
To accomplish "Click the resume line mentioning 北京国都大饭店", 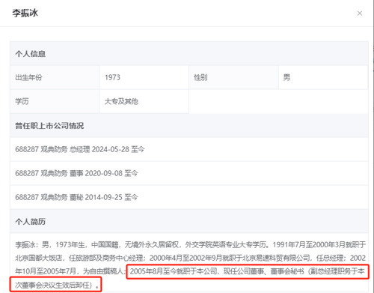I will [191, 258].
